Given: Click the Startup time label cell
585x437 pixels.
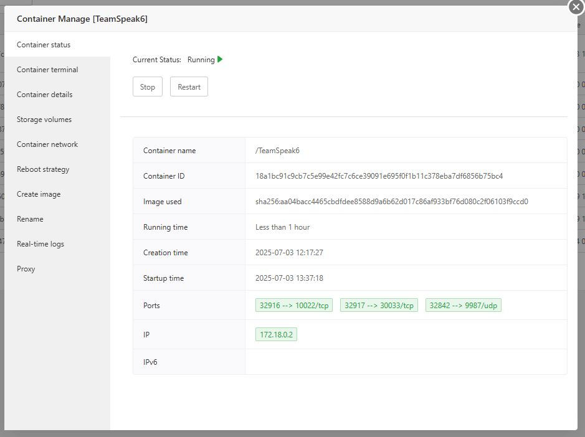Looking at the screenshot, I should 189,278.
